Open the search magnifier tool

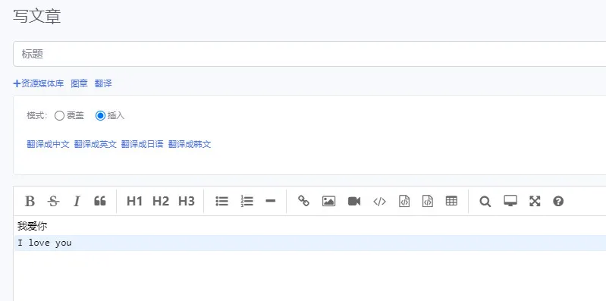485,202
